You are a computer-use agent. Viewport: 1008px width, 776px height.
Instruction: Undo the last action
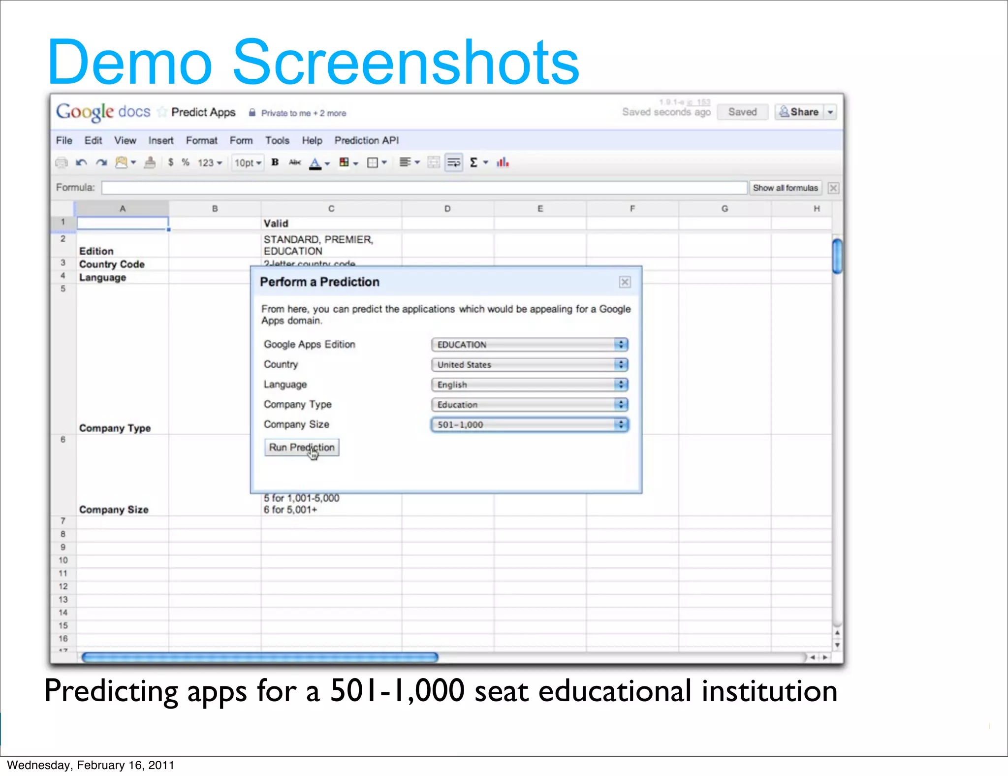[81, 162]
